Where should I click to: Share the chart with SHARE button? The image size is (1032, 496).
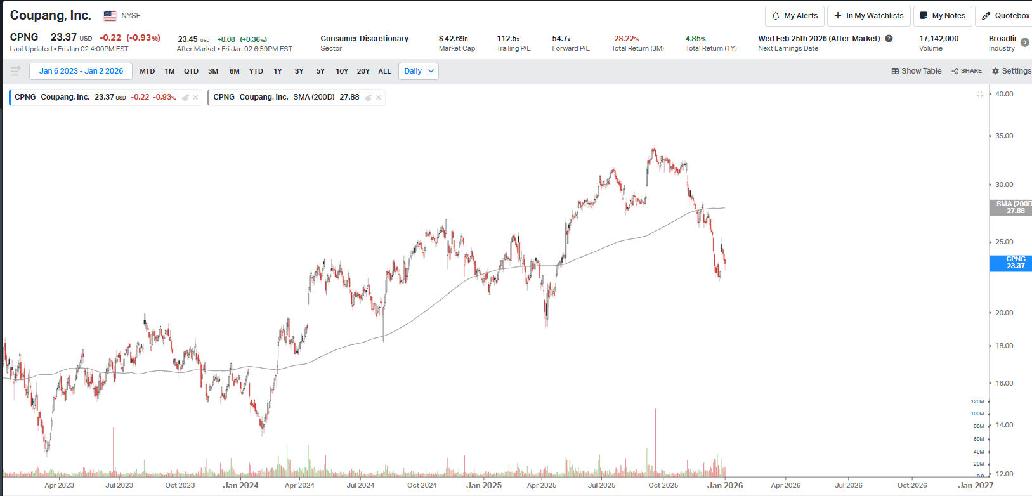coord(967,71)
